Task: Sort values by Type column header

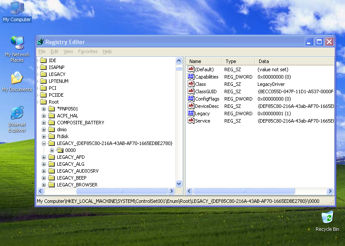Action: point(238,61)
